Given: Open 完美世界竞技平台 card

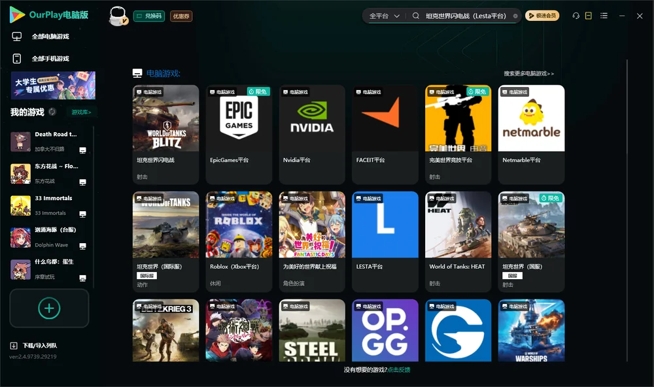Looking at the screenshot, I should coord(458,134).
